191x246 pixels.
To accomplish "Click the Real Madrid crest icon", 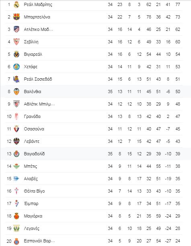I will click(16, 4).
